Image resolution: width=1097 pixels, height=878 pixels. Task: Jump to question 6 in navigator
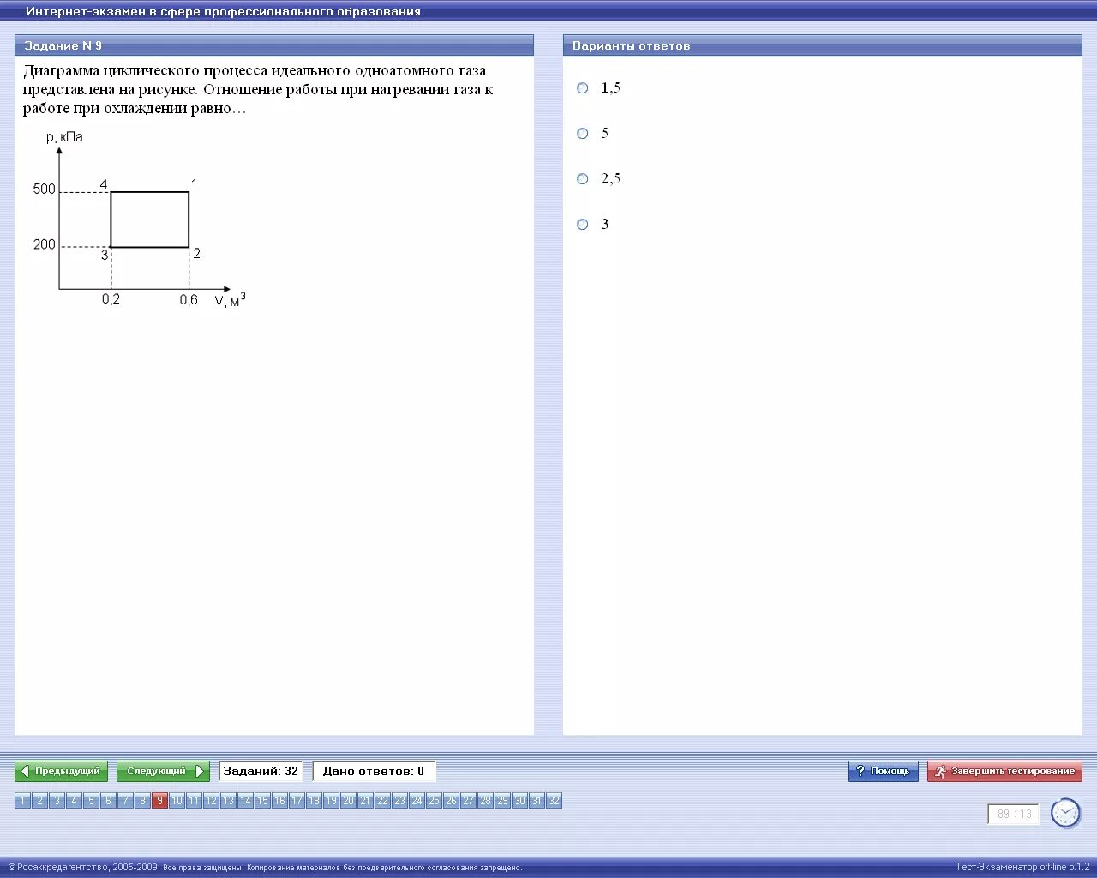pyautogui.click(x=108, y=801)
